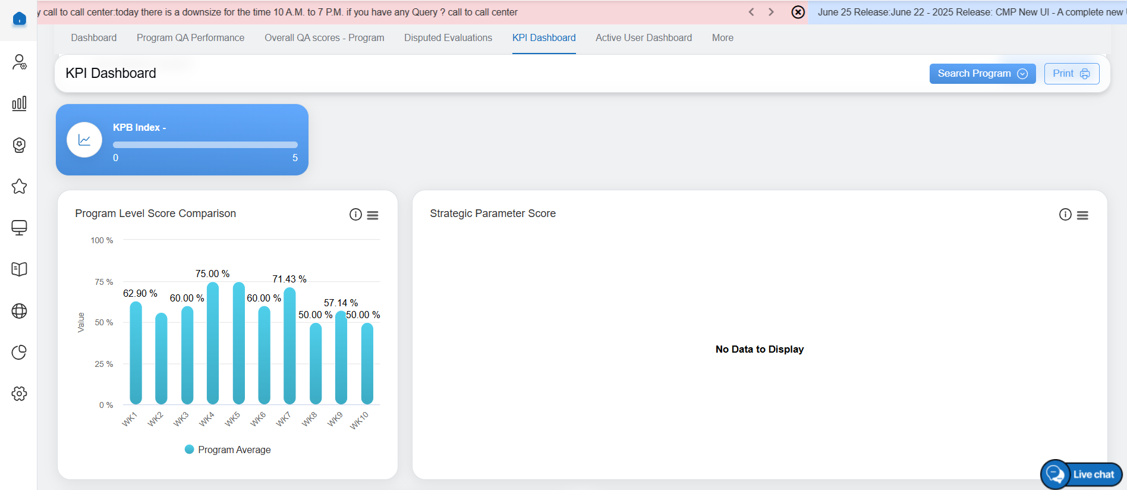Open the More tab menu
This screenshot has height=490, width=1127.
pos(722,38)
